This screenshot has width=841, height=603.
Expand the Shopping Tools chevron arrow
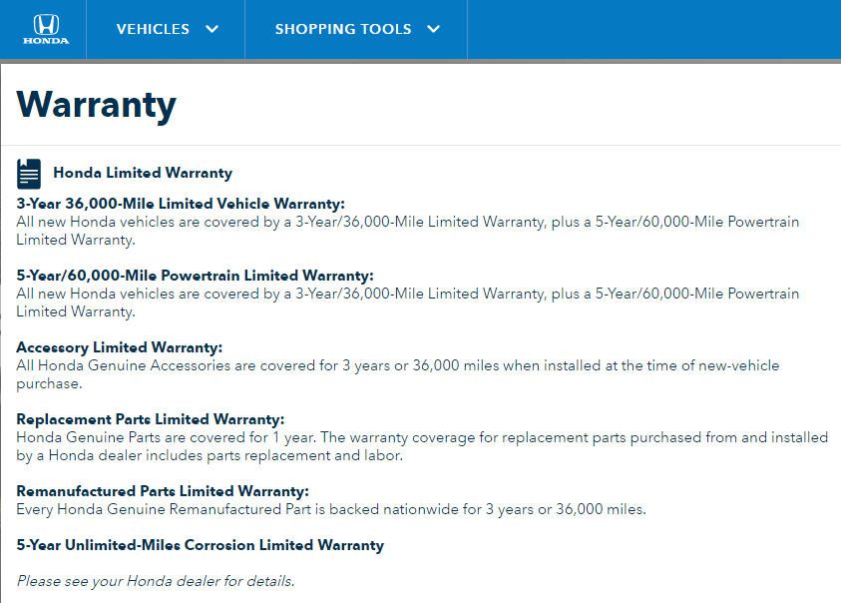coord(433,29)
